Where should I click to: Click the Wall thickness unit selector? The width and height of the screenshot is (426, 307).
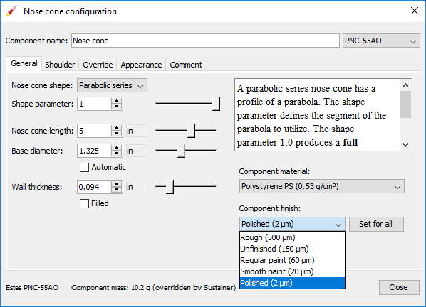[x=137, y=187]
